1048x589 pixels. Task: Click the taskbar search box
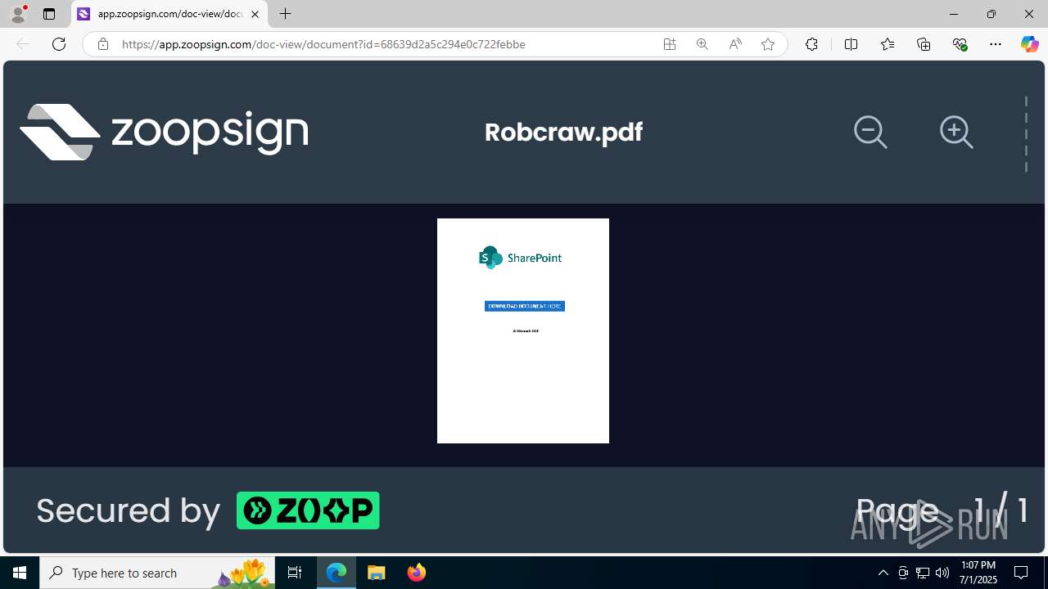157,573
